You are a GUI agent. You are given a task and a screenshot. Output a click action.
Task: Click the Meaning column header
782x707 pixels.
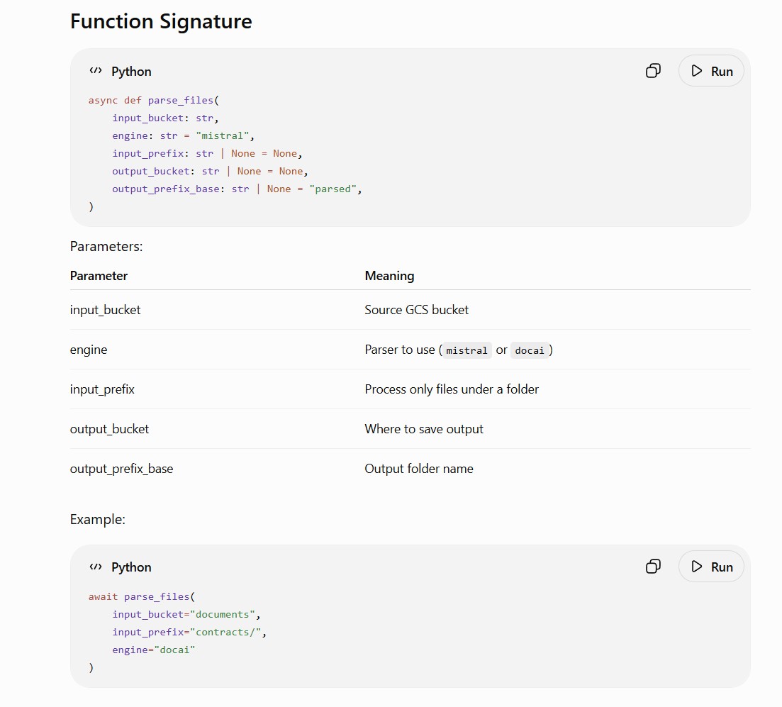point(389,276)
